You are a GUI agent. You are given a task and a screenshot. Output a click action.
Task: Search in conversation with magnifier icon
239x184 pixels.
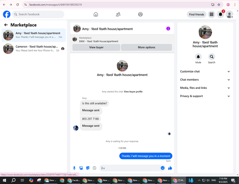(212, 57)
